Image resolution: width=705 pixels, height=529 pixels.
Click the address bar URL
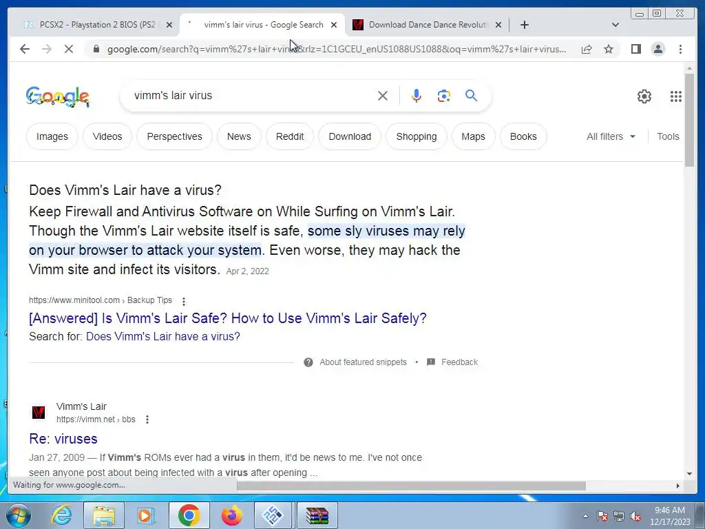[x=336, y=49]
